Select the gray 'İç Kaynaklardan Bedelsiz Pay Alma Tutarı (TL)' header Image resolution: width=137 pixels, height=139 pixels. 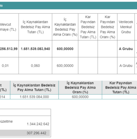point(34,87)
